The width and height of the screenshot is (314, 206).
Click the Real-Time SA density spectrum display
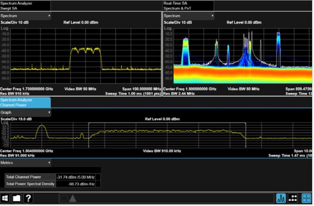243,56
